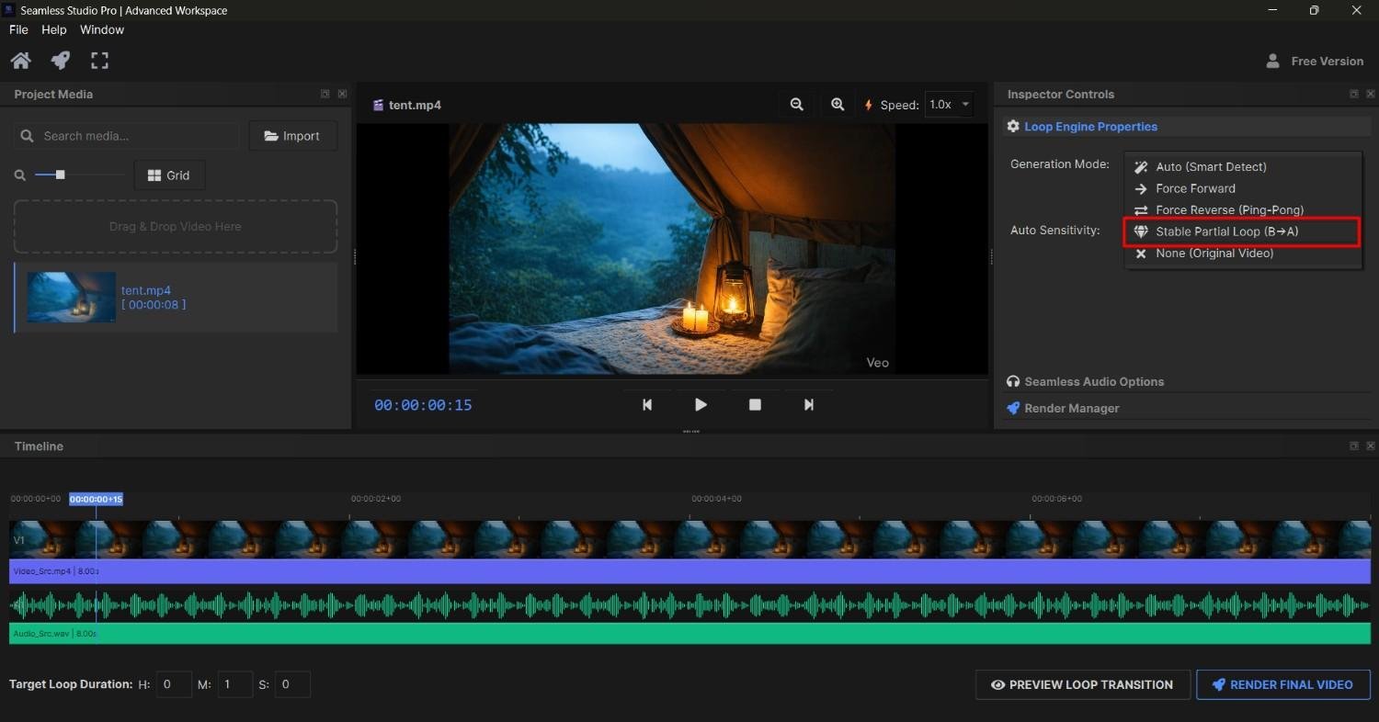Select the tent.mp4 clip thumbnail
1379x722 pixels.
[x=71, y=297]
